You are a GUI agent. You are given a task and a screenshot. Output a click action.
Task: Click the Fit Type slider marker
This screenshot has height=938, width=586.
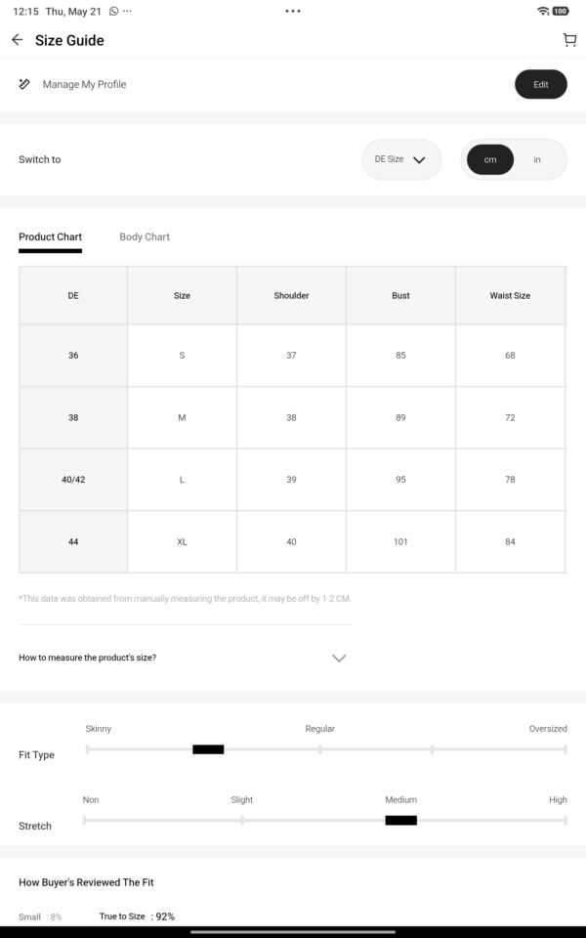click(x=208, y=749)
